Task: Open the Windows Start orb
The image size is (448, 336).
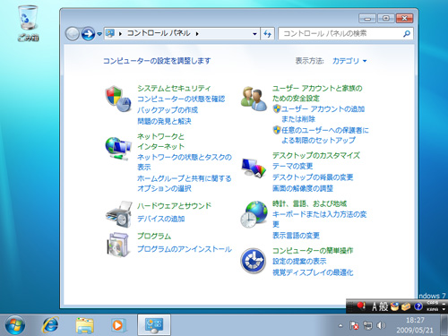Action: tap(15, 325)
